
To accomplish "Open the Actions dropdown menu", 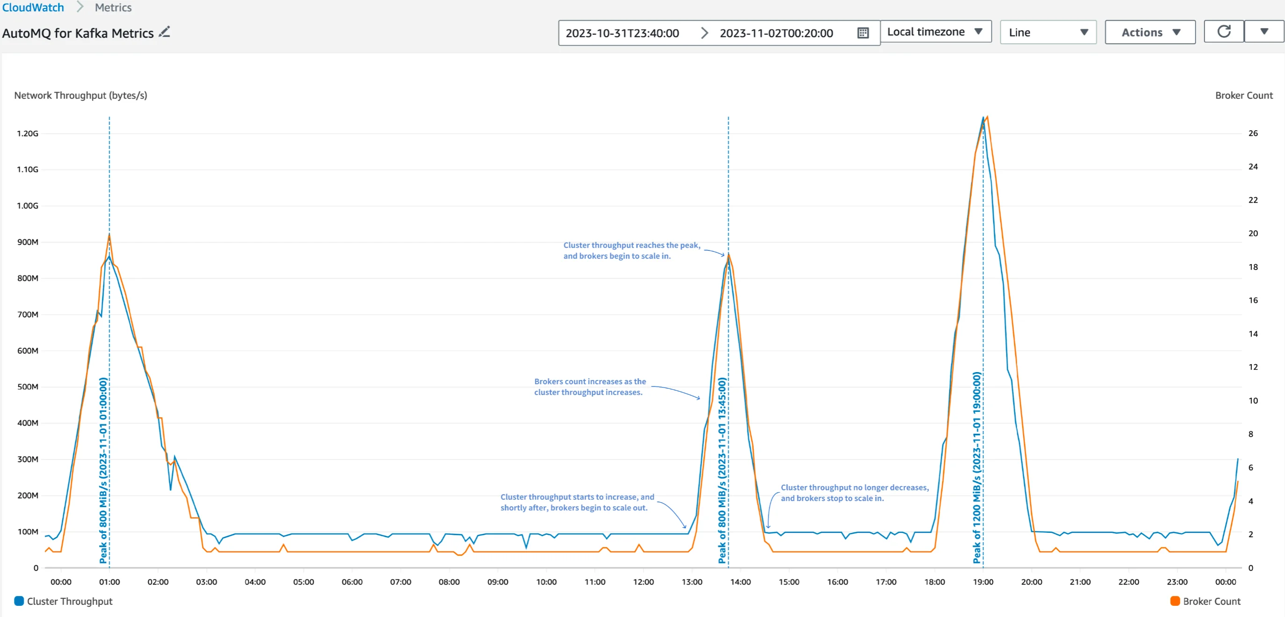I will (1150, 32).
